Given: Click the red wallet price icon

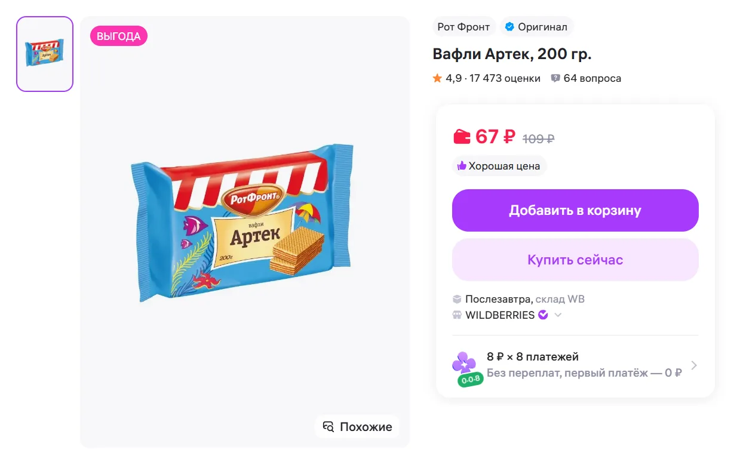Looking at the screenshot, I should click(x=462, y=137).
